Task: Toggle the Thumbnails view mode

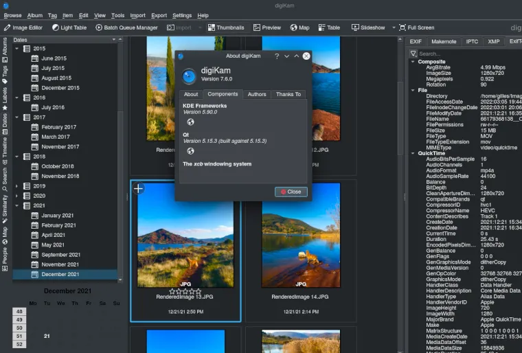Action: (225, 27)
